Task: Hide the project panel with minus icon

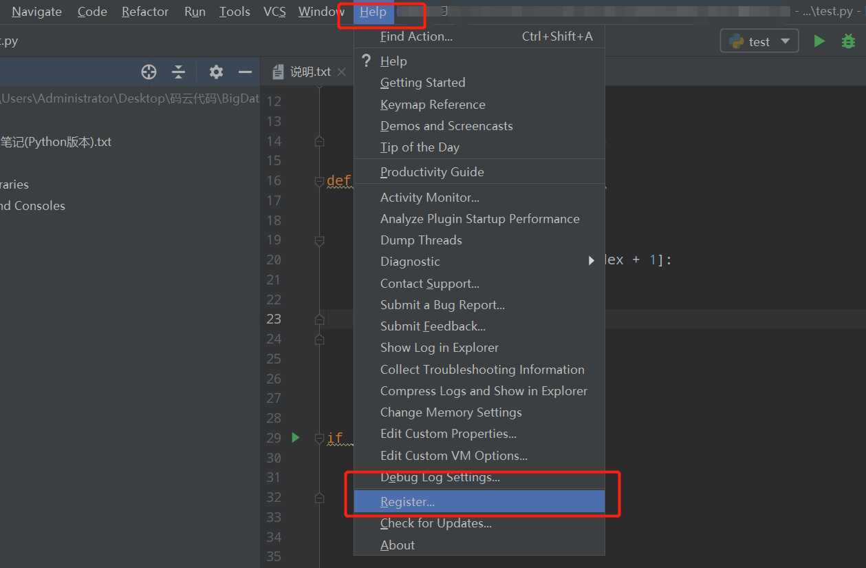Action: 245,72
